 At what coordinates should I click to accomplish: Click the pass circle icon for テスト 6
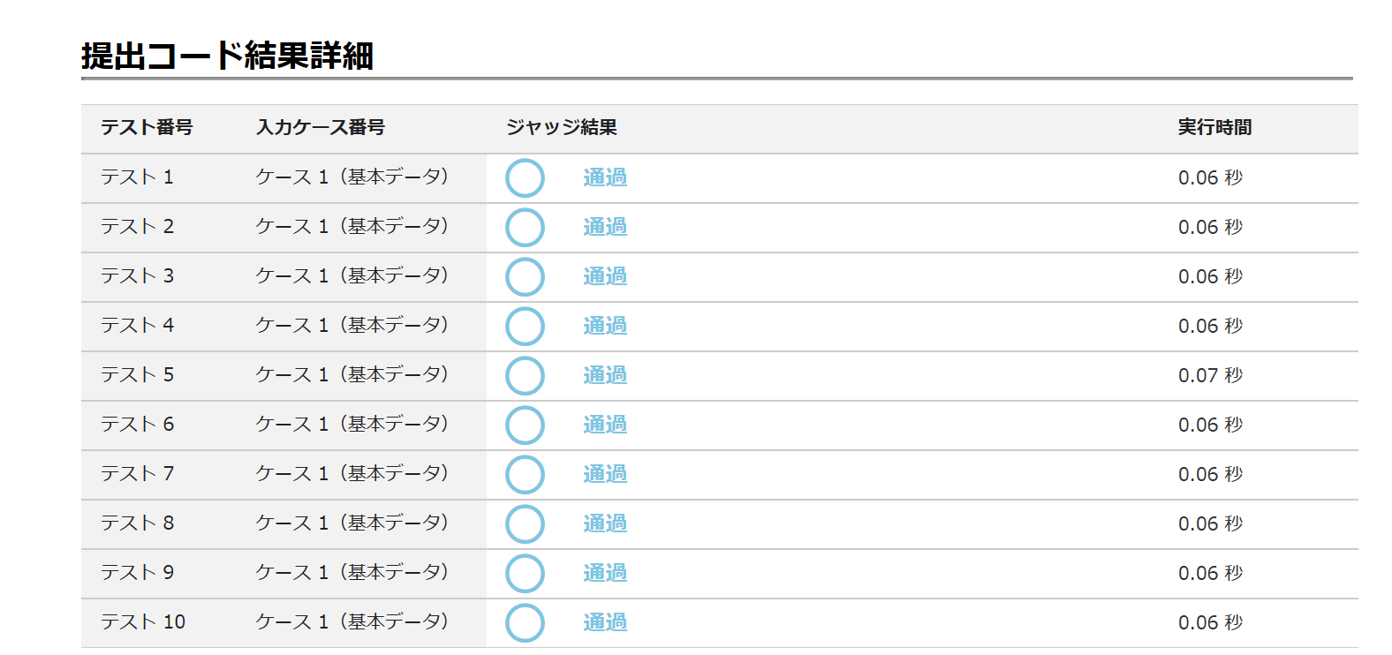pos(525,425)
